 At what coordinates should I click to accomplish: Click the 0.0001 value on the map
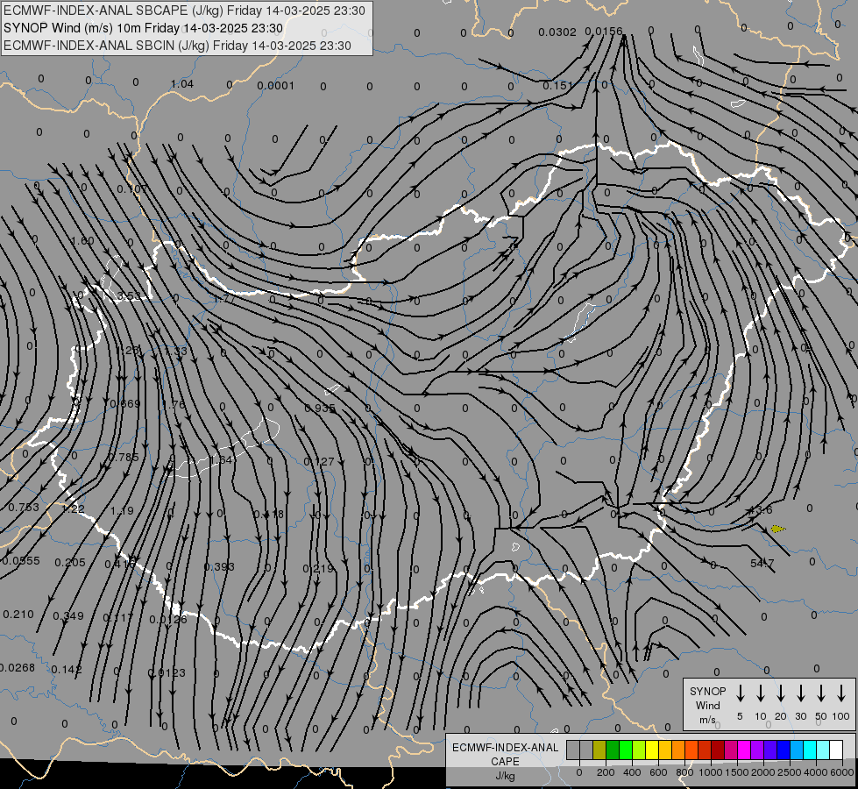[276, 85]
